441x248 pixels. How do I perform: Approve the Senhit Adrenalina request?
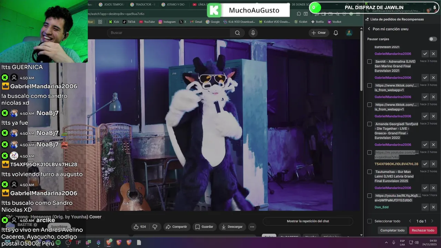[425, 78]
